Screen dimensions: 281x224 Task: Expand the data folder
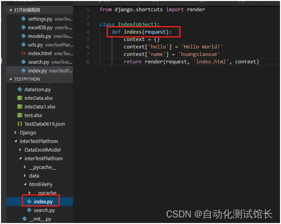point(25,176)
